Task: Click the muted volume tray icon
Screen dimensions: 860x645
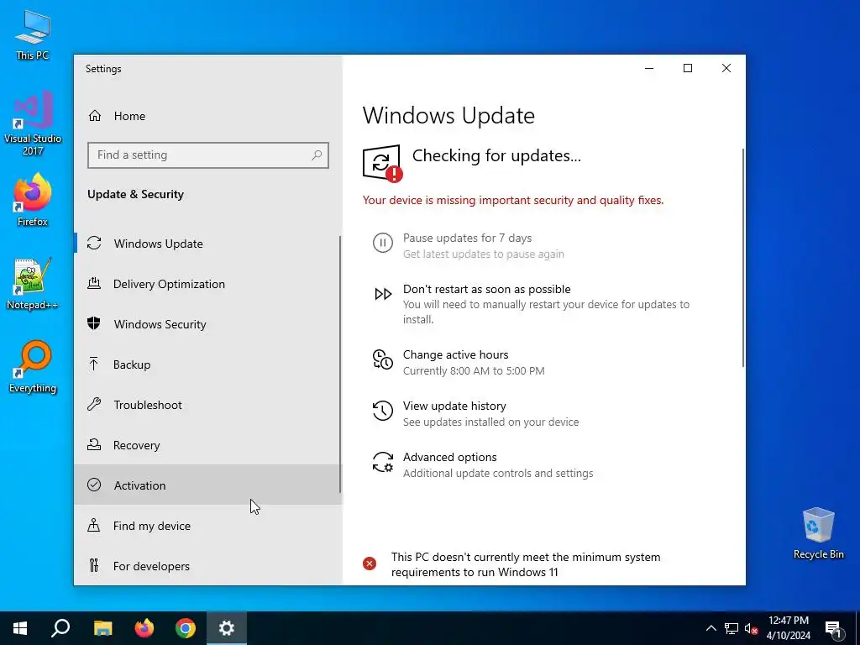Action: pos(752,628)
